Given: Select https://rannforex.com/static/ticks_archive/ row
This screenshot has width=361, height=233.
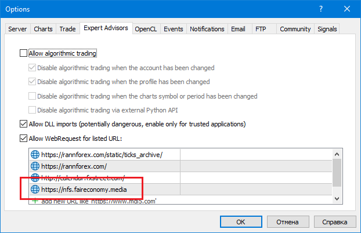Looking at the screenshot, I should point(180,155).
